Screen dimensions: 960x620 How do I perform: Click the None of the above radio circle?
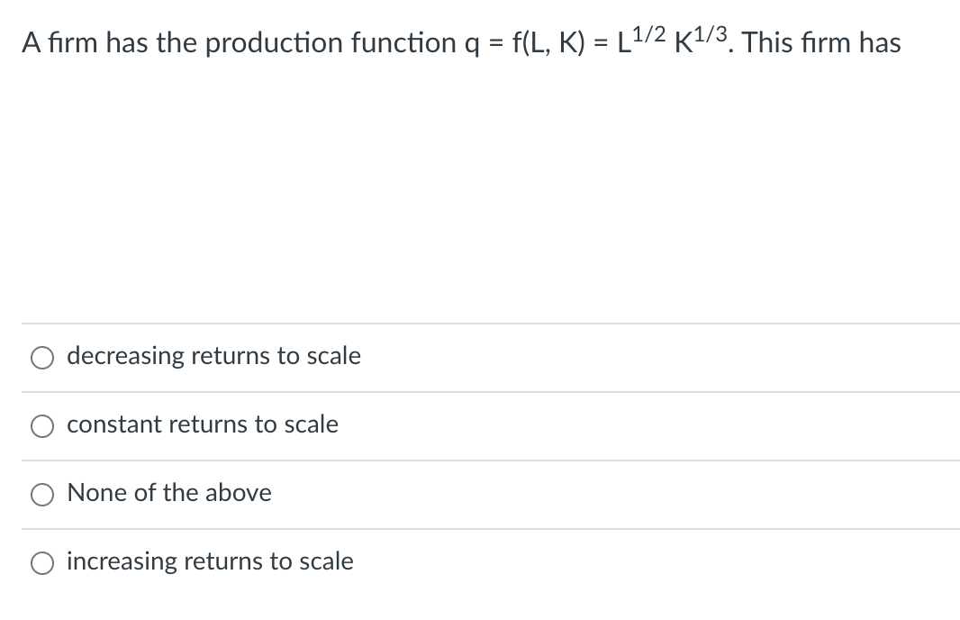point(42,494)
